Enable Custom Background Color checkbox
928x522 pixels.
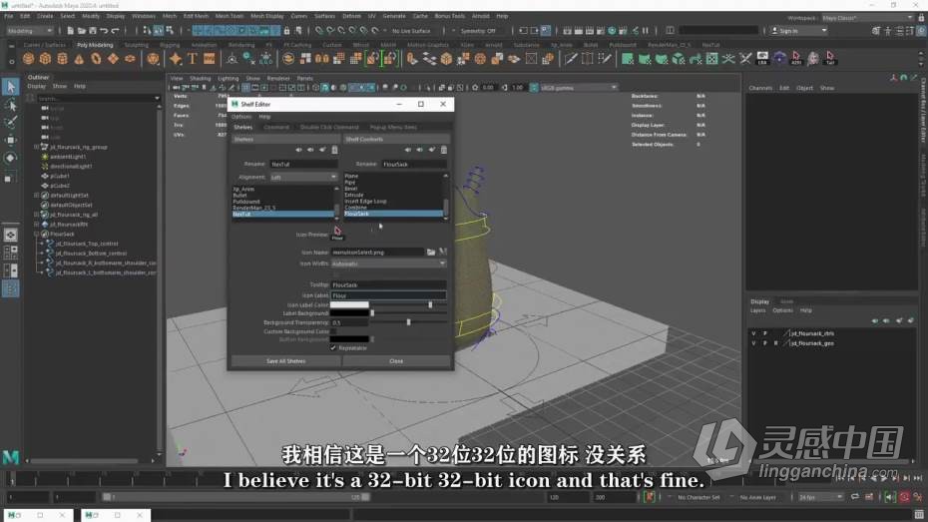point(333,331)
